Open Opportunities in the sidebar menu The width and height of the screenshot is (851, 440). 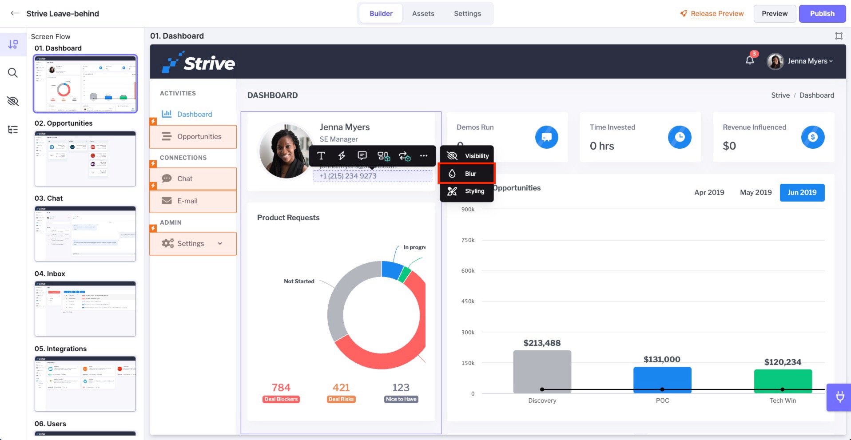193,136
